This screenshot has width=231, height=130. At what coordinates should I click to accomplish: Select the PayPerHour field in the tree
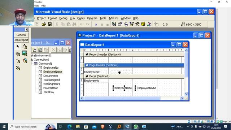[51, 88]
